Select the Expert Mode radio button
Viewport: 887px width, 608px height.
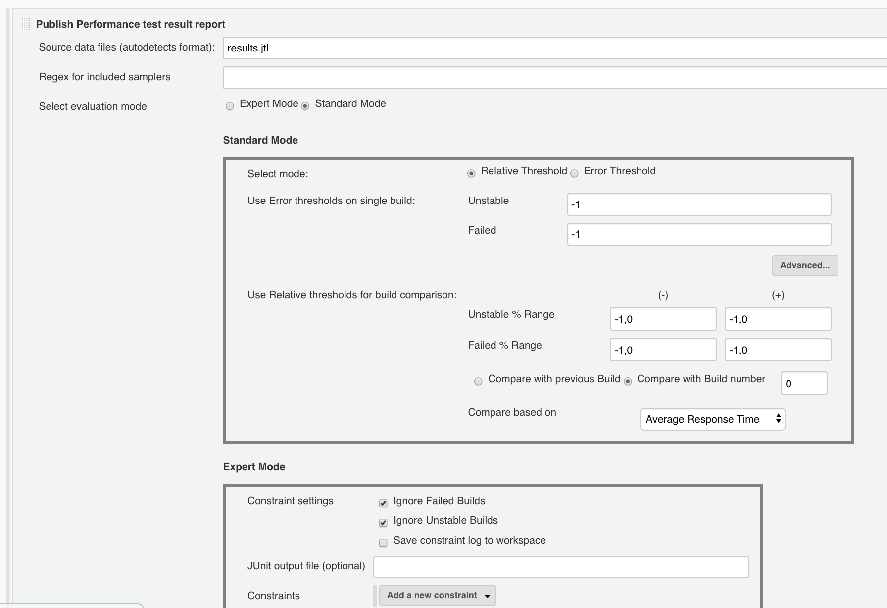coord(230,106)
